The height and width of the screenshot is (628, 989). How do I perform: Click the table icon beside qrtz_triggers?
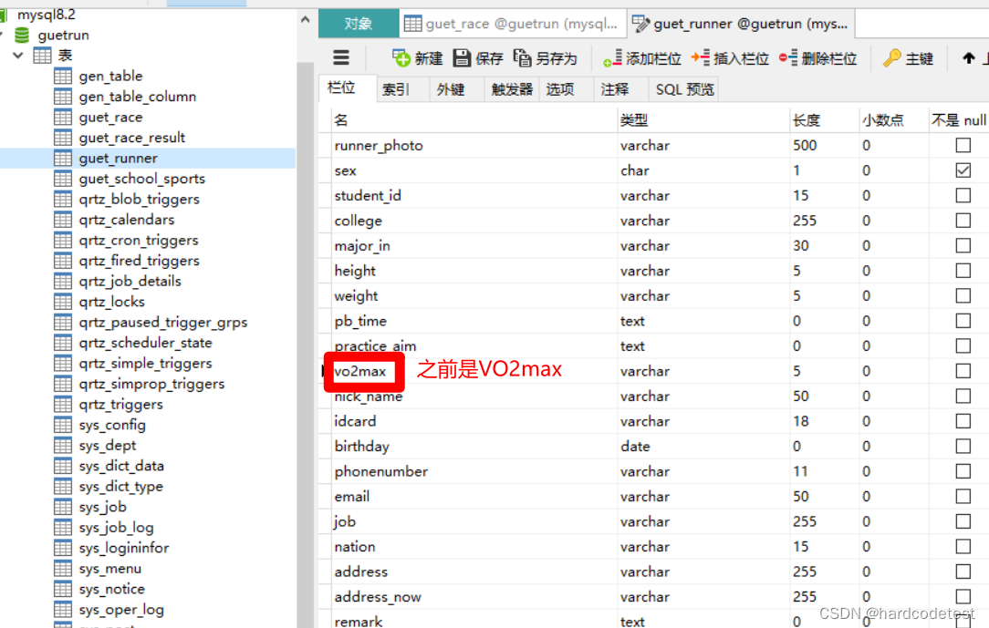point(63,405)
